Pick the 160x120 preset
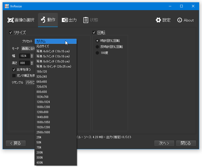 coord(56,72)
